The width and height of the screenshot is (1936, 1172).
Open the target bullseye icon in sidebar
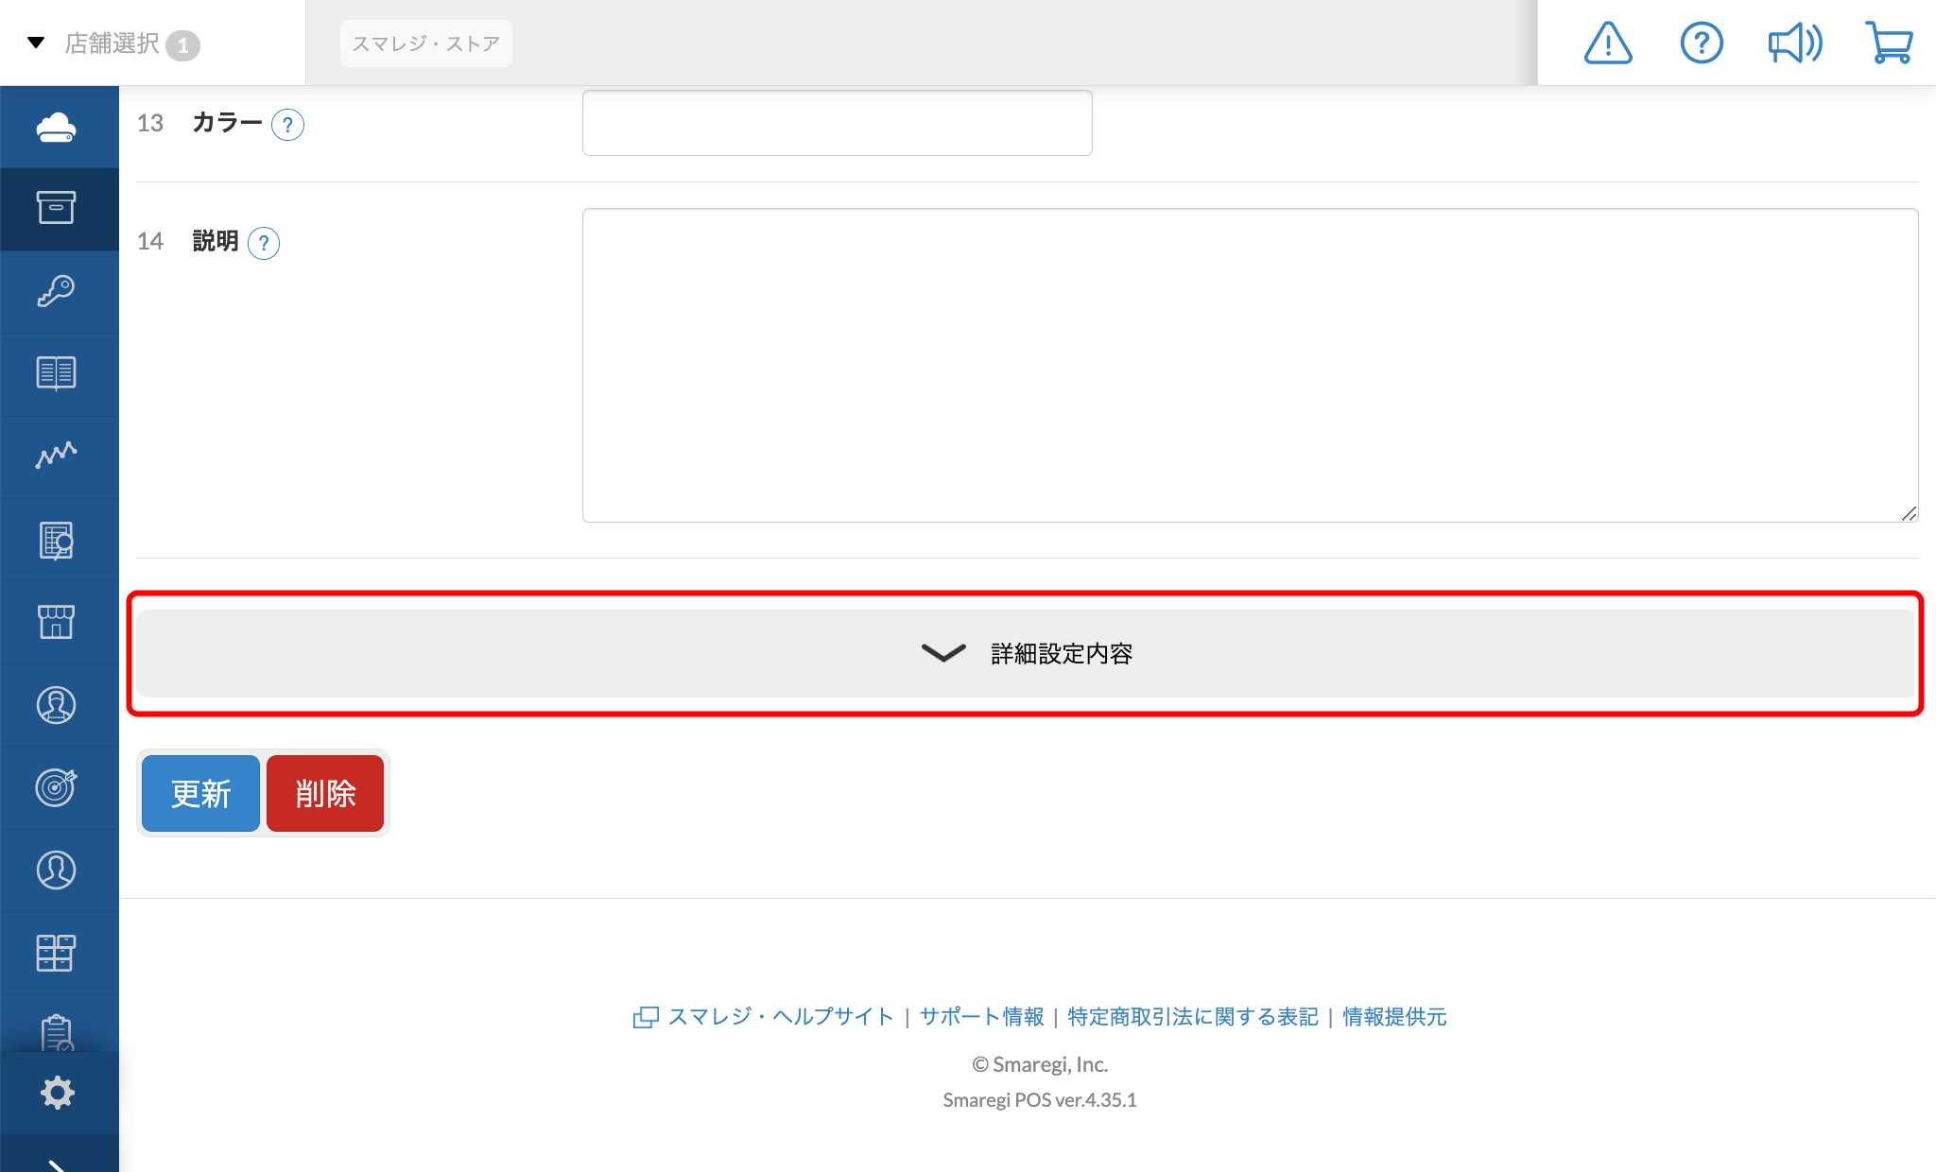coord(57,787)
